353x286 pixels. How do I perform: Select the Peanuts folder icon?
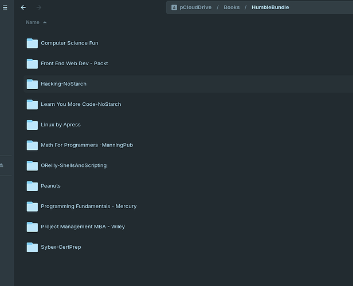click(x=32, y=186)
